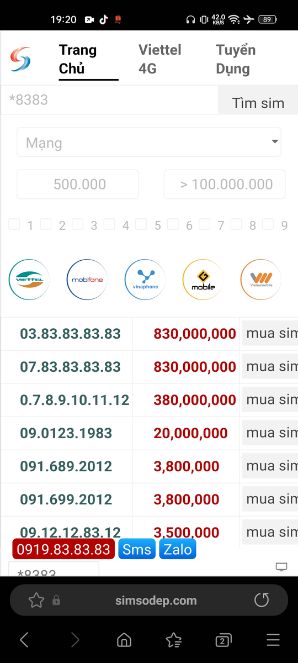Check the digit 6 checkbox

click(173, 224)
